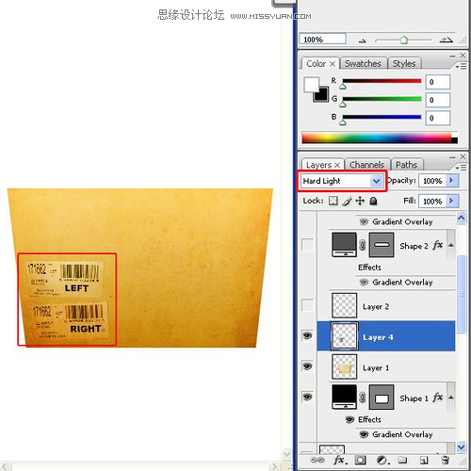Toggle Shape 2 Gradient Overlay eye

[x=364, y=283]
